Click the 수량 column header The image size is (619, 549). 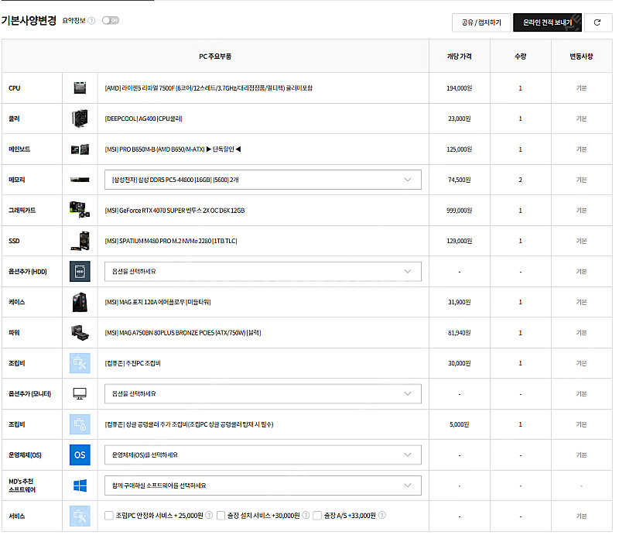coord(520,56)
